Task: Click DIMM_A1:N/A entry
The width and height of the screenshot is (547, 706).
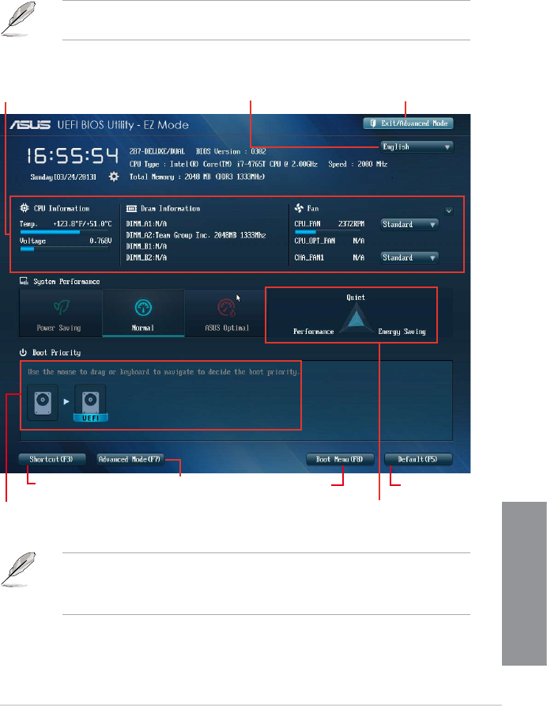Action: point(146,224)
